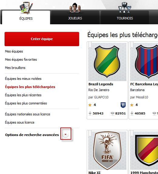The height and width of the screenshot is (174, 158).
Task: Click the gold star rating on Brazil Legends
Action: point(90,105)
